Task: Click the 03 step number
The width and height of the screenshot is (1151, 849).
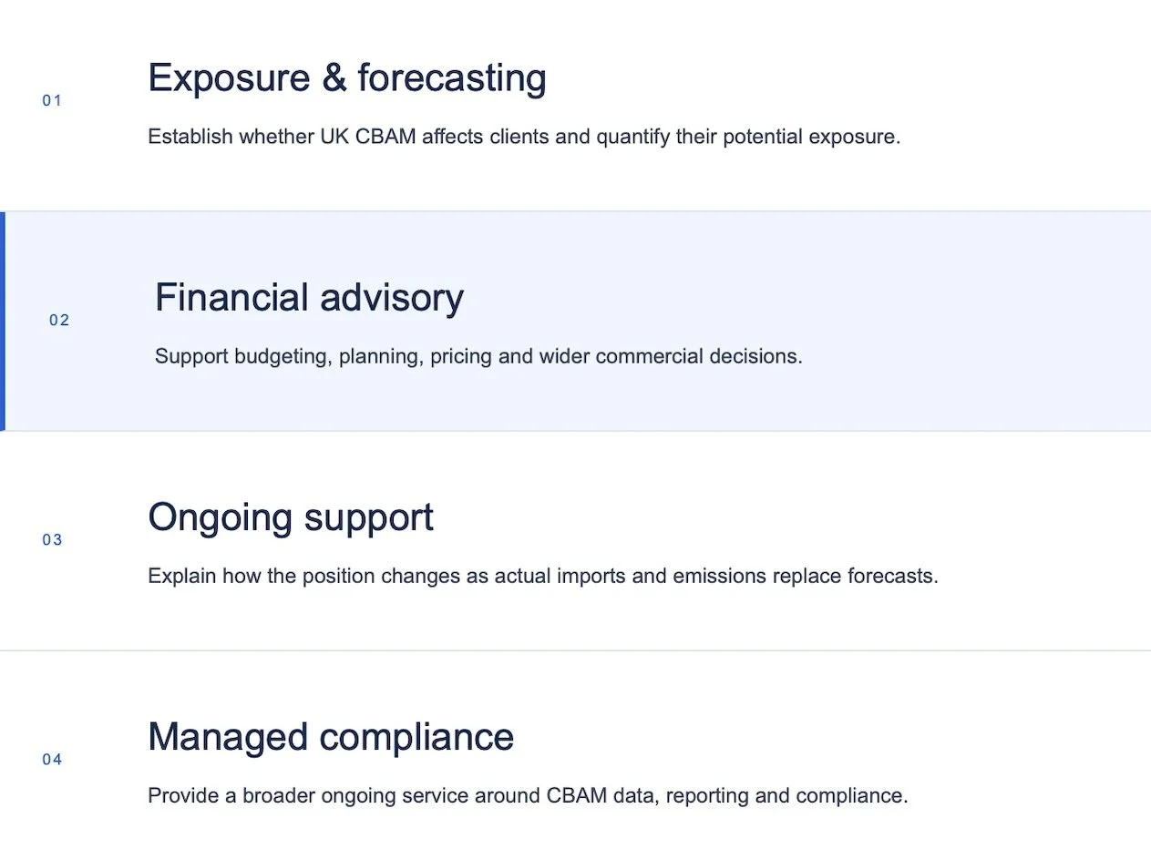Action: 52,540
